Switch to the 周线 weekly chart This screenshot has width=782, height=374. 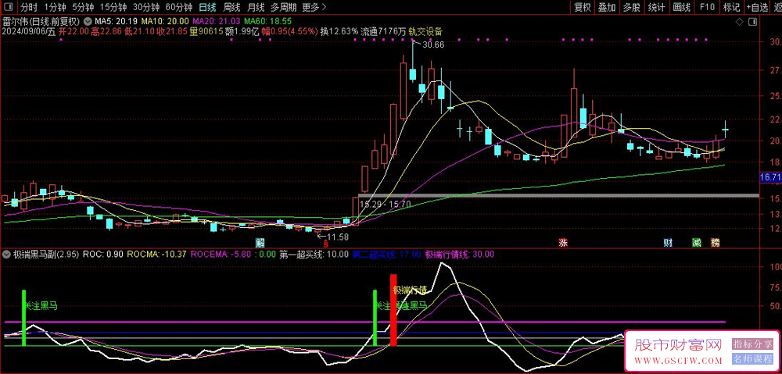point(231,8)
